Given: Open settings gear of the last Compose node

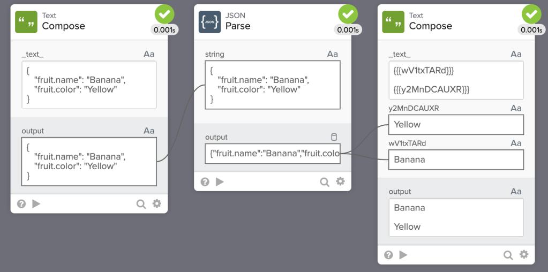Looking at the screenshot, I should pyautogui.click(x=524, y=255).
